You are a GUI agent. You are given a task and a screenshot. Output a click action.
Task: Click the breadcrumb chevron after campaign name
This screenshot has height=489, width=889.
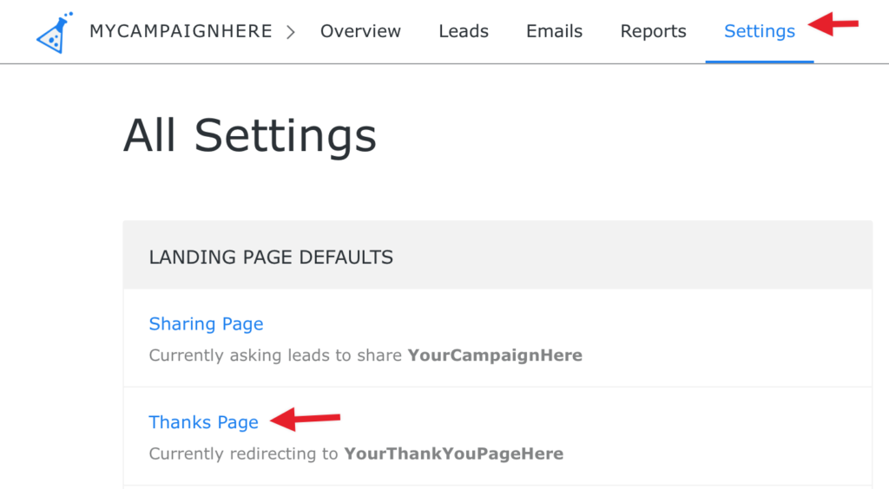[x=291, y=32]
